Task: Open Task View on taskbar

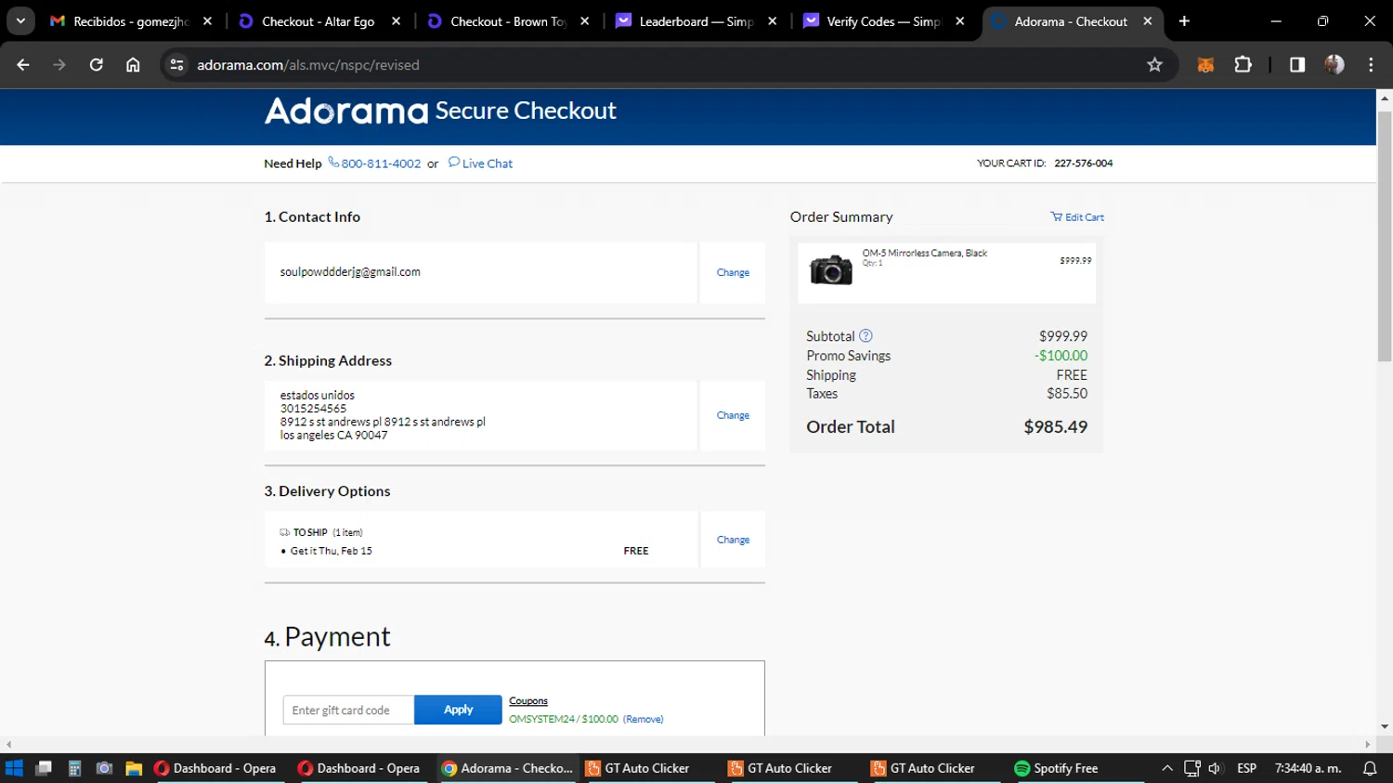Action: coord(44,768)
